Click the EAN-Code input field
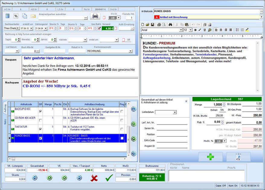 [x=172, y=141]
